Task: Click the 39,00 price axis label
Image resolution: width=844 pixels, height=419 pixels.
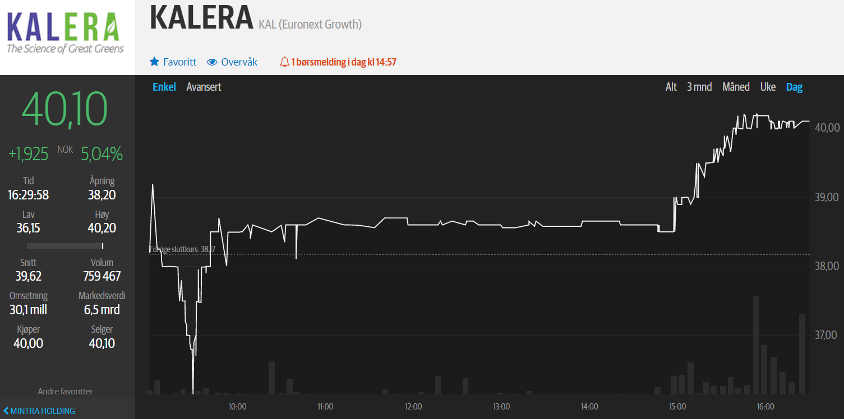Action: [828, 197]
